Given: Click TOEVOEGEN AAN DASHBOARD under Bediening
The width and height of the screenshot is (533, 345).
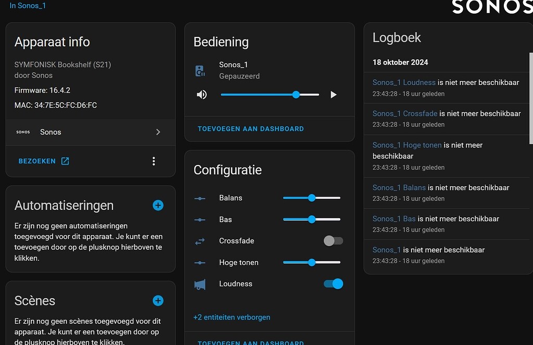Looking at the screenshot, I should tap(251, 129).
